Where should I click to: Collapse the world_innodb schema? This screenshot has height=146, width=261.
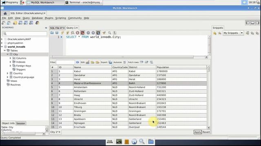[x=2, y=47]
